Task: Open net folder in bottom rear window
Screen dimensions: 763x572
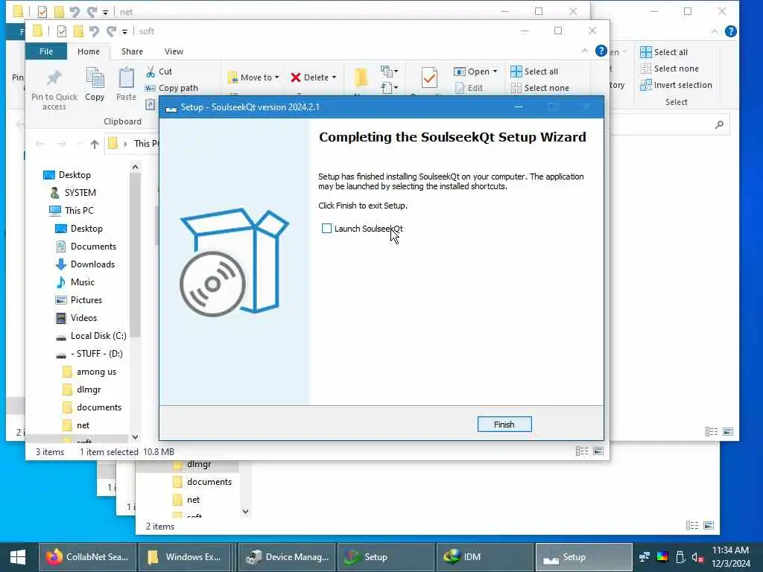Action: 187,500
